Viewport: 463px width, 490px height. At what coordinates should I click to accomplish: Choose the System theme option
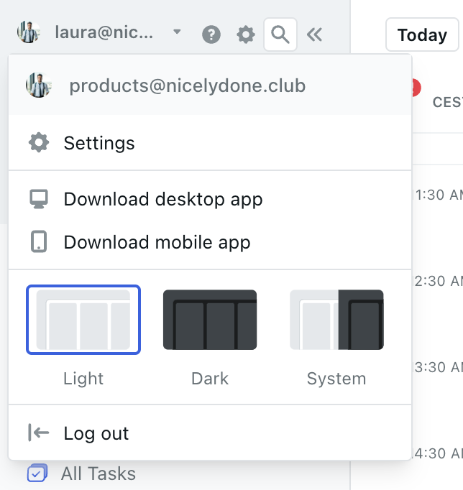pyautogui.click(x=336, y=320)
